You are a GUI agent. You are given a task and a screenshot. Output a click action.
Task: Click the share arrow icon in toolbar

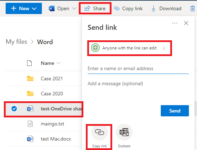[87, 8]
